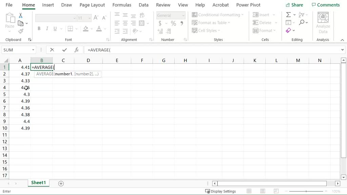Toggle Center horizontal alignment
Screen dimensions: 347x195
[x=125, y=23]
